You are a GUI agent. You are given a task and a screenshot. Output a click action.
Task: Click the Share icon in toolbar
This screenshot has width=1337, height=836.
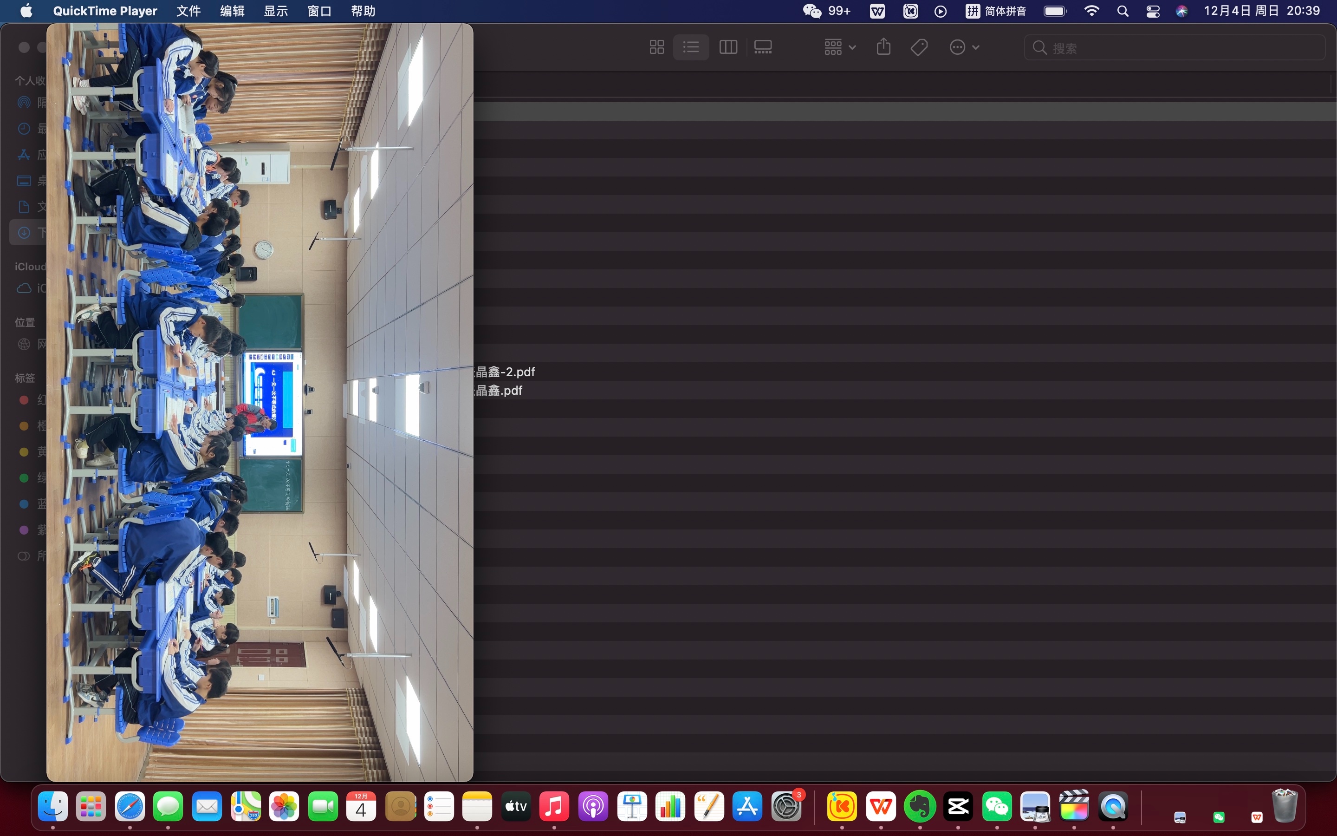point(883,47)
